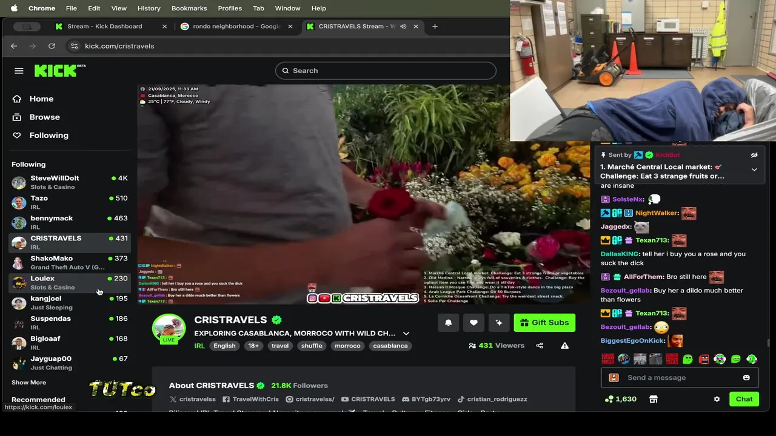This screenshot has height=436, width=776.
Task: Send message with Chat button
Action: pyautogui.click(x=744, y=399)
